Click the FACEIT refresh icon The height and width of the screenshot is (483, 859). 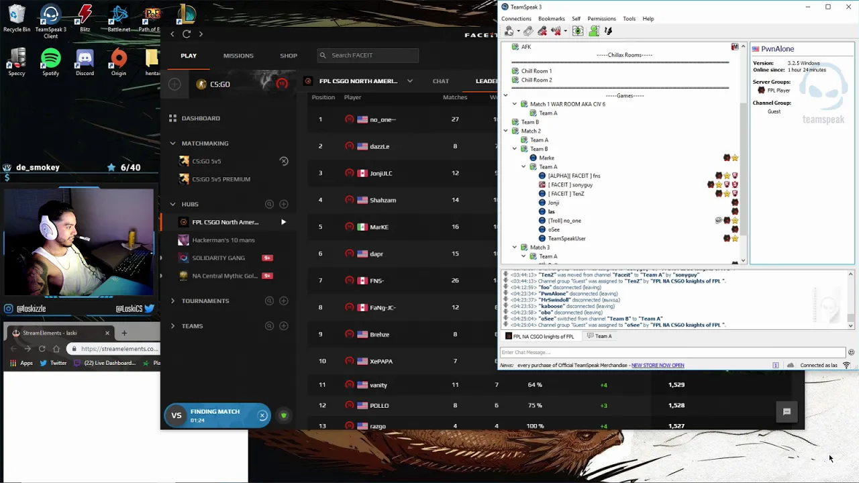pyautogui.click(x=187, y=34)
